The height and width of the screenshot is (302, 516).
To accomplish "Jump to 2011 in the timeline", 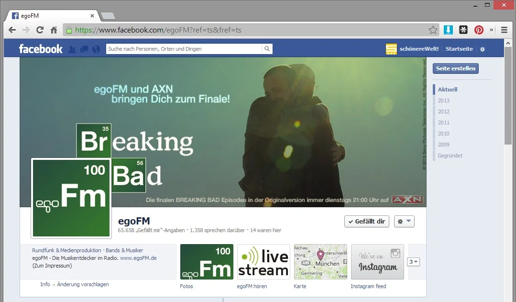I will tap(444, 123).
